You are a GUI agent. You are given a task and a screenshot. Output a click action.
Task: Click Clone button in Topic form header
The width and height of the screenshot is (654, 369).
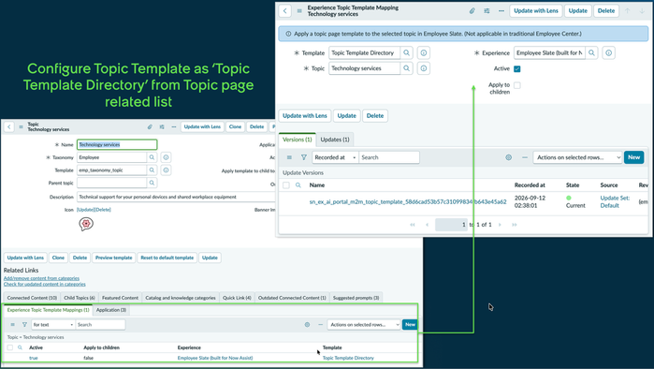(x=235, y=126)
